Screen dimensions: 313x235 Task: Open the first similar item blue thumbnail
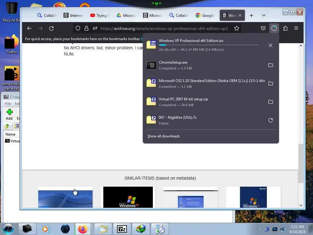click(x=65, y=197)
